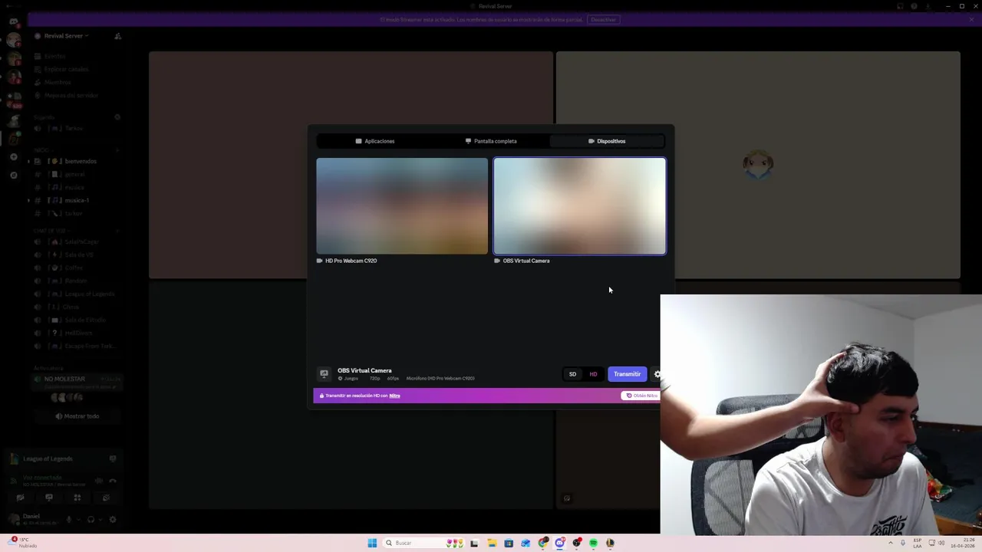
Task: Dismiss the streamer mode banner
Action: [x=971, y=19]
